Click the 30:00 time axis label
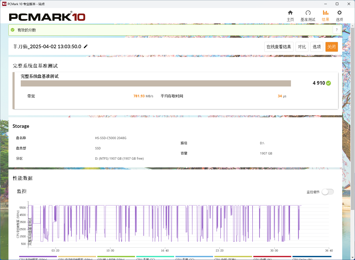 [274, 251]
